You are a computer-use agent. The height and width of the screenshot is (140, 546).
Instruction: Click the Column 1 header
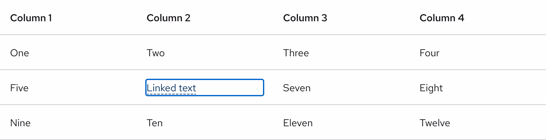(x=31, y=18)
